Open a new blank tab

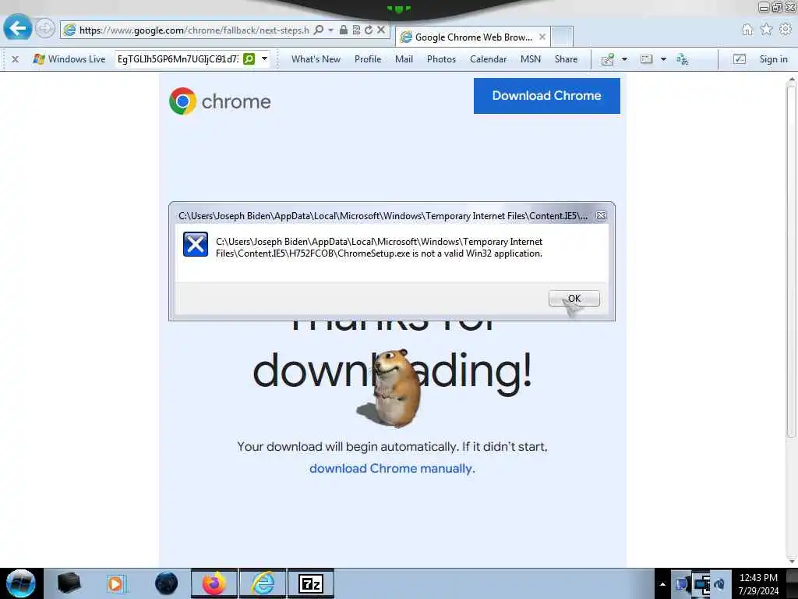(x=563, y=37)
